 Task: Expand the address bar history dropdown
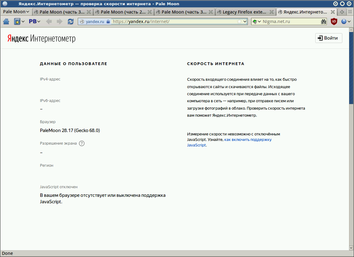pos(245,21)
